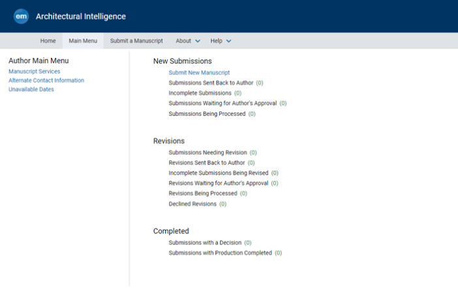Open Revisions Waiting for Author's Approval
Screen dimensions: 458x288
pyautogui.click(x=219, y=183)
